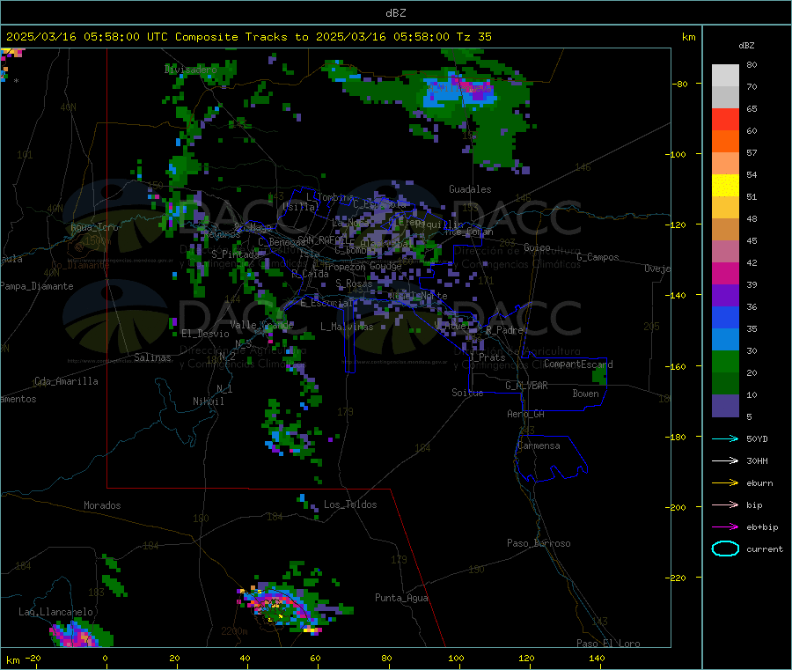Click the 'Goudge' map label
Image resolution: width=792 pixels, height=670 pixels.
click(386, 266)
